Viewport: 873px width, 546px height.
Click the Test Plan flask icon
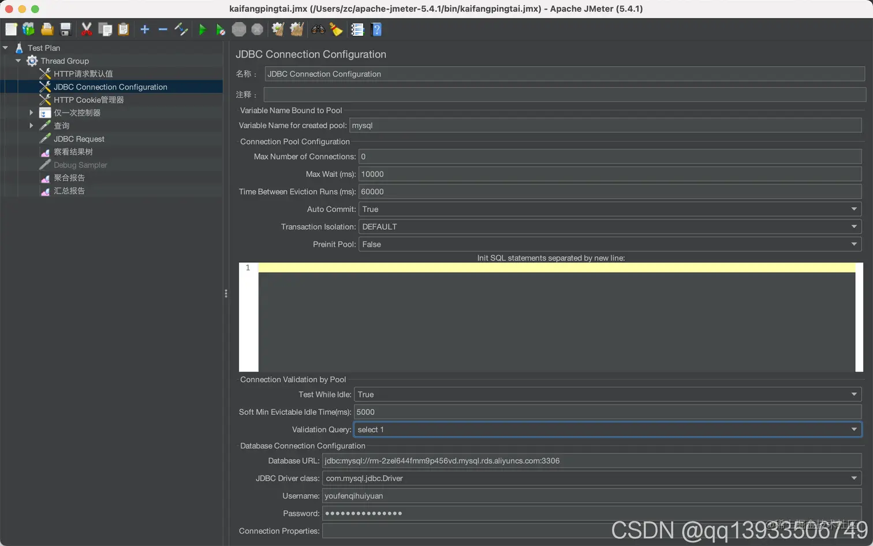19,48
